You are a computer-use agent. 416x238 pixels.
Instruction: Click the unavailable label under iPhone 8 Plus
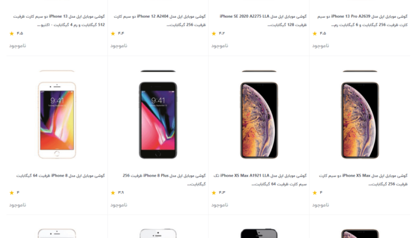pos(119,205)
